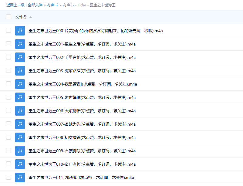
Task: Click the audio file icon for 003-冤家路窄
Action: pyautogui.click(x=20, y=71)
